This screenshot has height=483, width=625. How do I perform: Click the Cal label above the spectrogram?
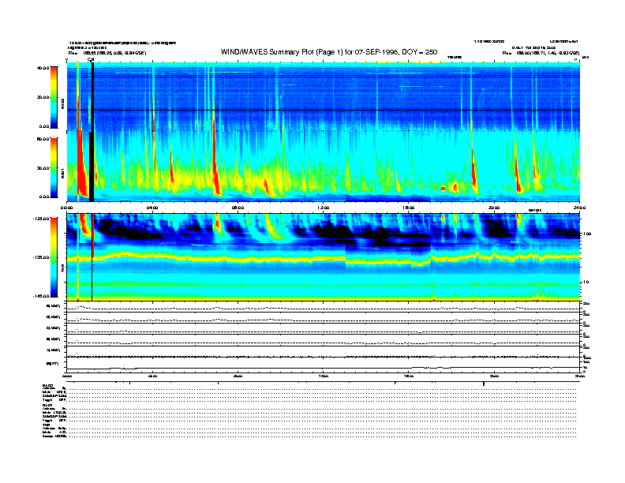point(91,60)
